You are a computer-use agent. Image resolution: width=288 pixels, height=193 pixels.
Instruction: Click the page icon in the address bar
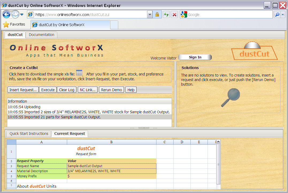pyautogui.click(x=31, y=14)
